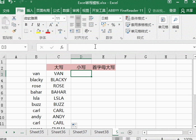
Task: Add a new sheet with plus button
Action: (130, 132)
